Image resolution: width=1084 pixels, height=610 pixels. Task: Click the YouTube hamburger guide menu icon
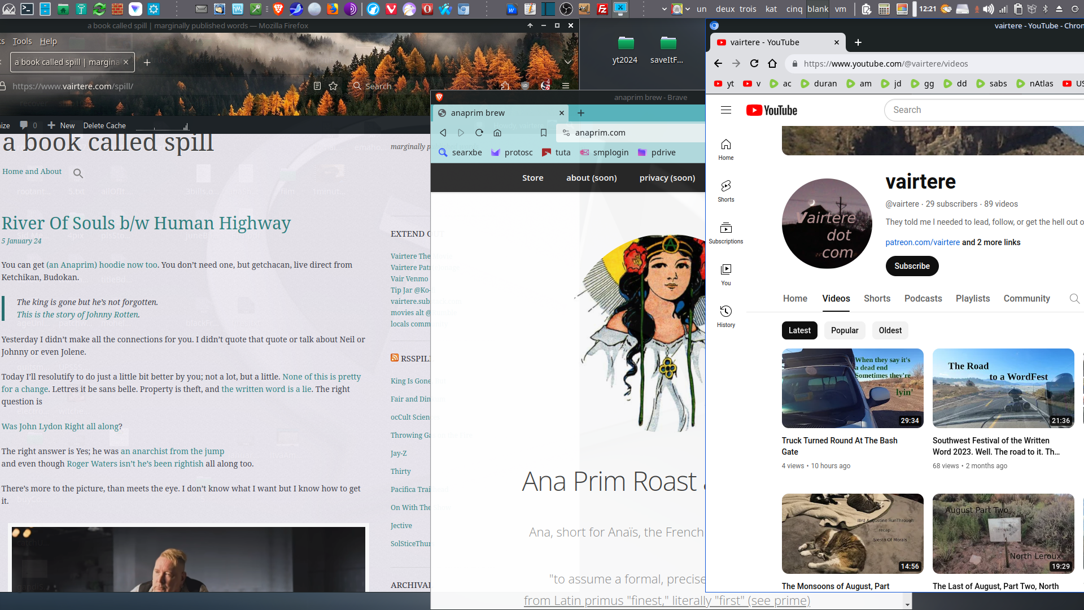pyautogui.click(x=726, y=110)
